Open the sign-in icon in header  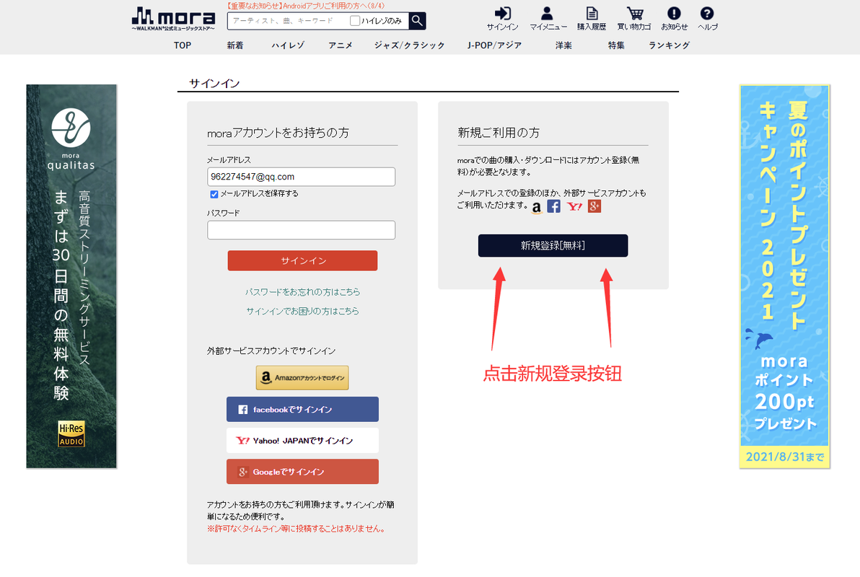pos(502,14)
